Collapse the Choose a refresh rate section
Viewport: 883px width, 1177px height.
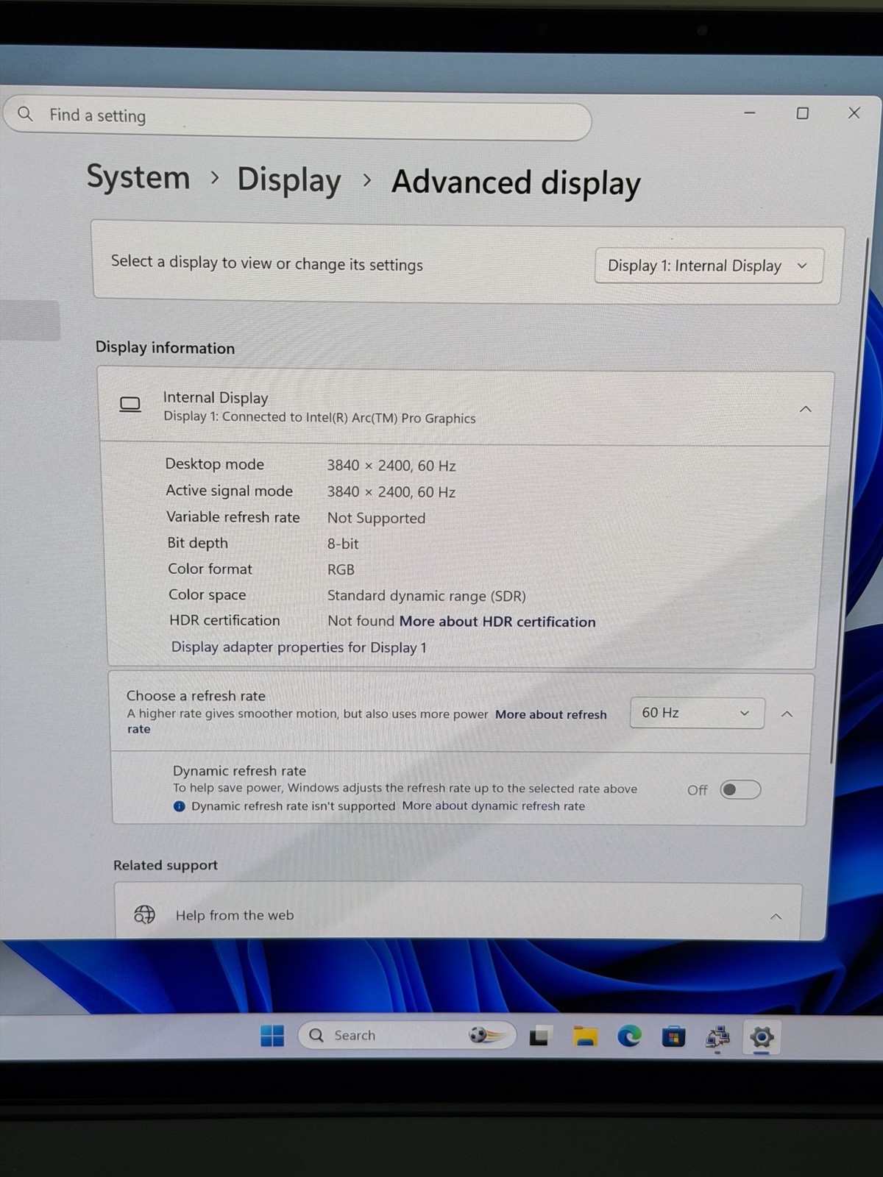787,714
